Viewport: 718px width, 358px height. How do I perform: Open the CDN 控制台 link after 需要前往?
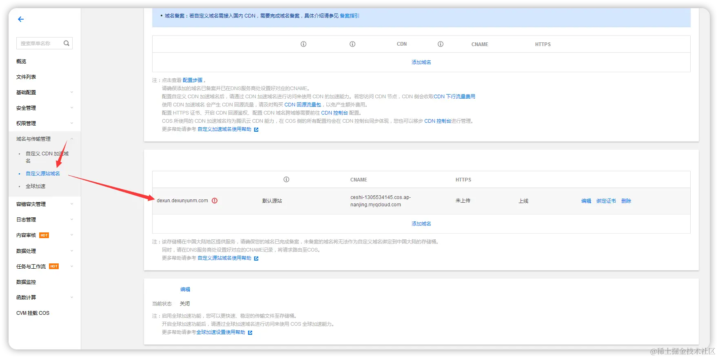pos(335,113)
